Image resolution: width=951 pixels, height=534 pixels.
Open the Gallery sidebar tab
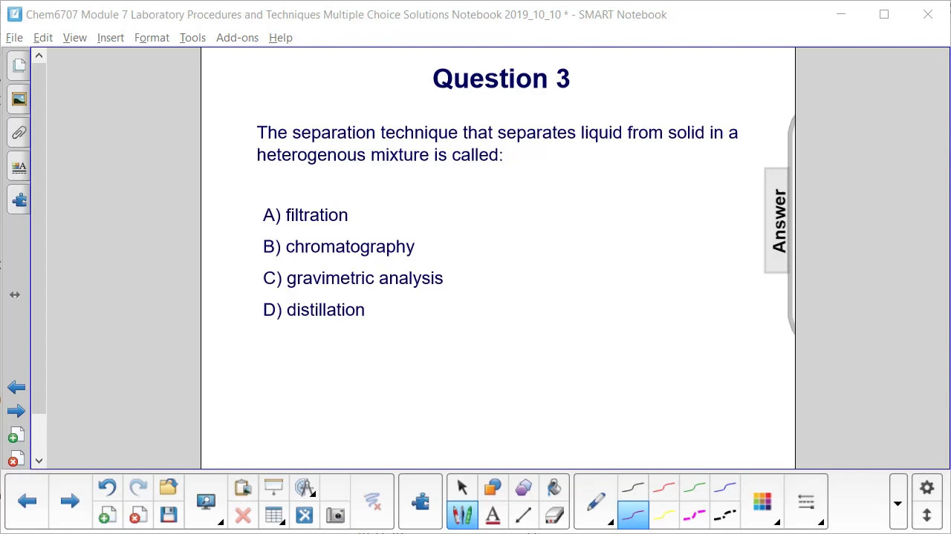point(19,99)
